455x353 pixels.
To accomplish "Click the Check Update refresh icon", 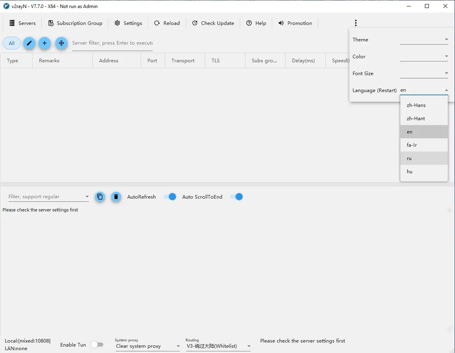I will [195, 23].
